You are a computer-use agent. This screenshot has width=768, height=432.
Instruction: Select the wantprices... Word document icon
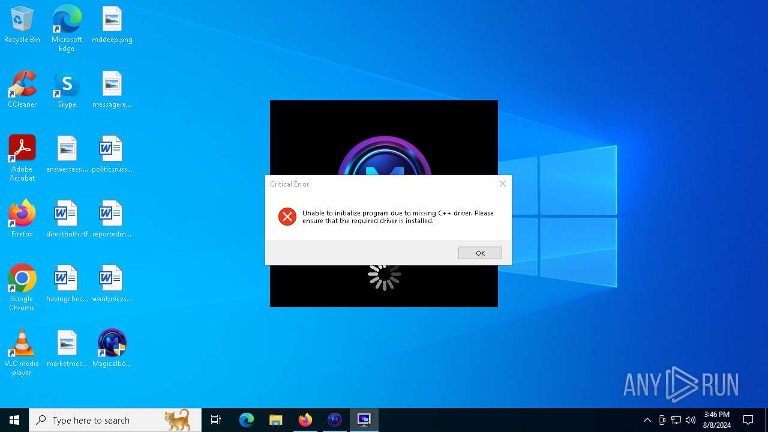pos(112,284)
